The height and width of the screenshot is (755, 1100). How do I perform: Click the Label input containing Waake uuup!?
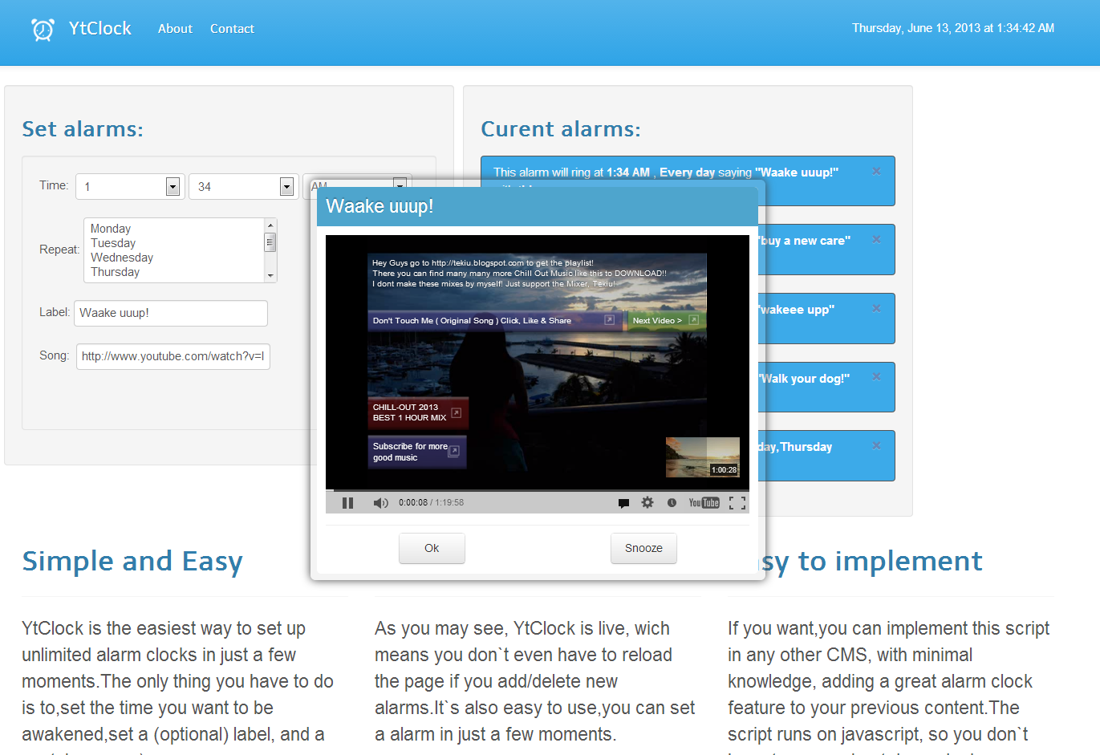tap(171, 313)
